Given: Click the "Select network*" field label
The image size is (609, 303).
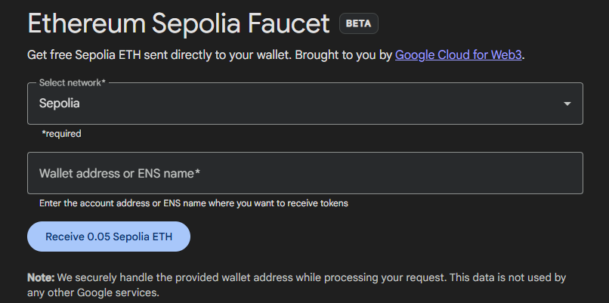Looking at the screenshot, I should point(72,82).
